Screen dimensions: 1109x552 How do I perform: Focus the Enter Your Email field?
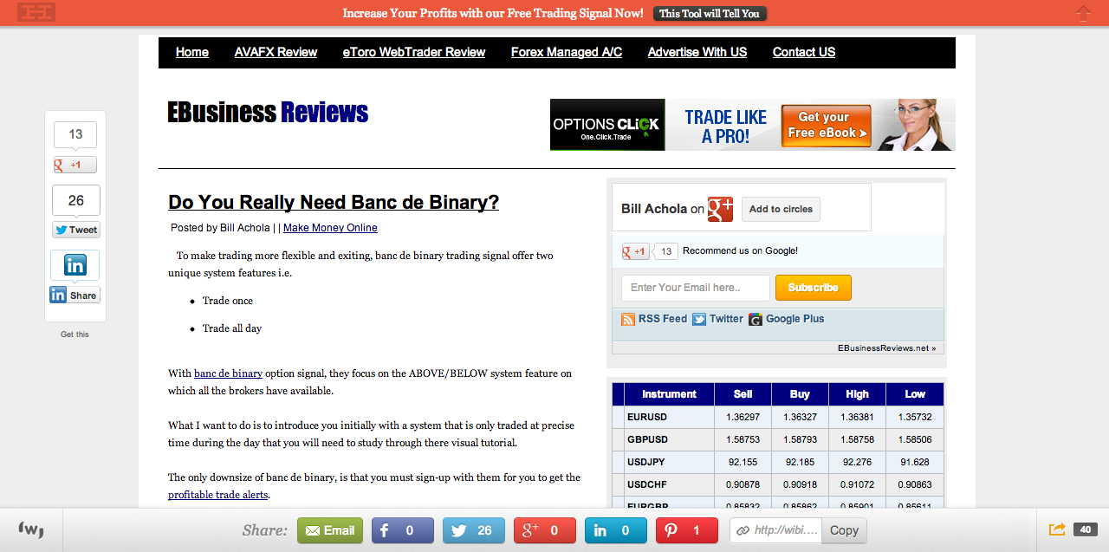[696, 288]
